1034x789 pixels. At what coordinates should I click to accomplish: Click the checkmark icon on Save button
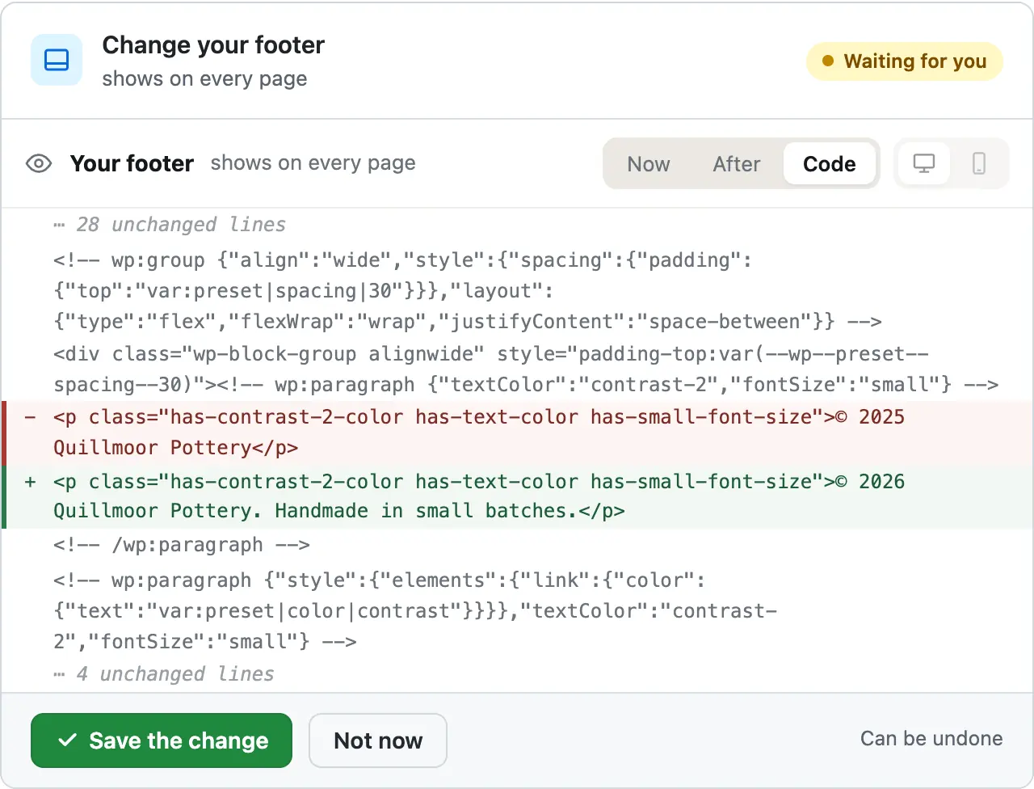68,740
